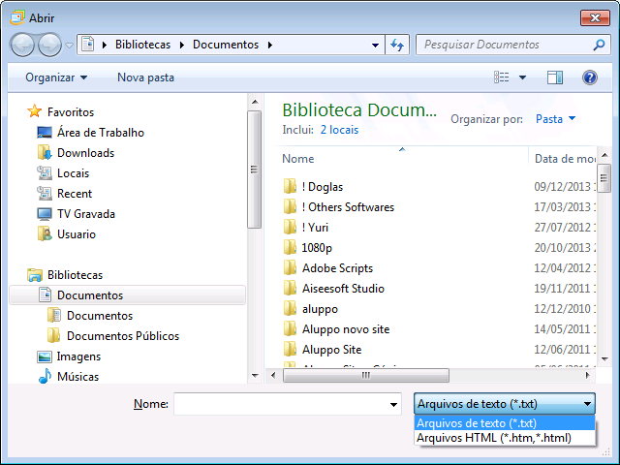
Task: Click the navigation pane scrollbar thumb
Action: 254,170
